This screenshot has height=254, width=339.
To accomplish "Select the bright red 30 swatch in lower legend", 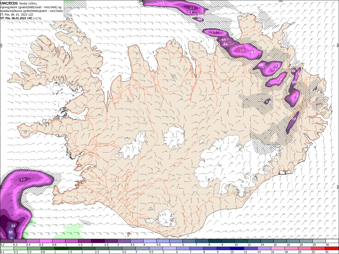I will (x=332, y=248).
